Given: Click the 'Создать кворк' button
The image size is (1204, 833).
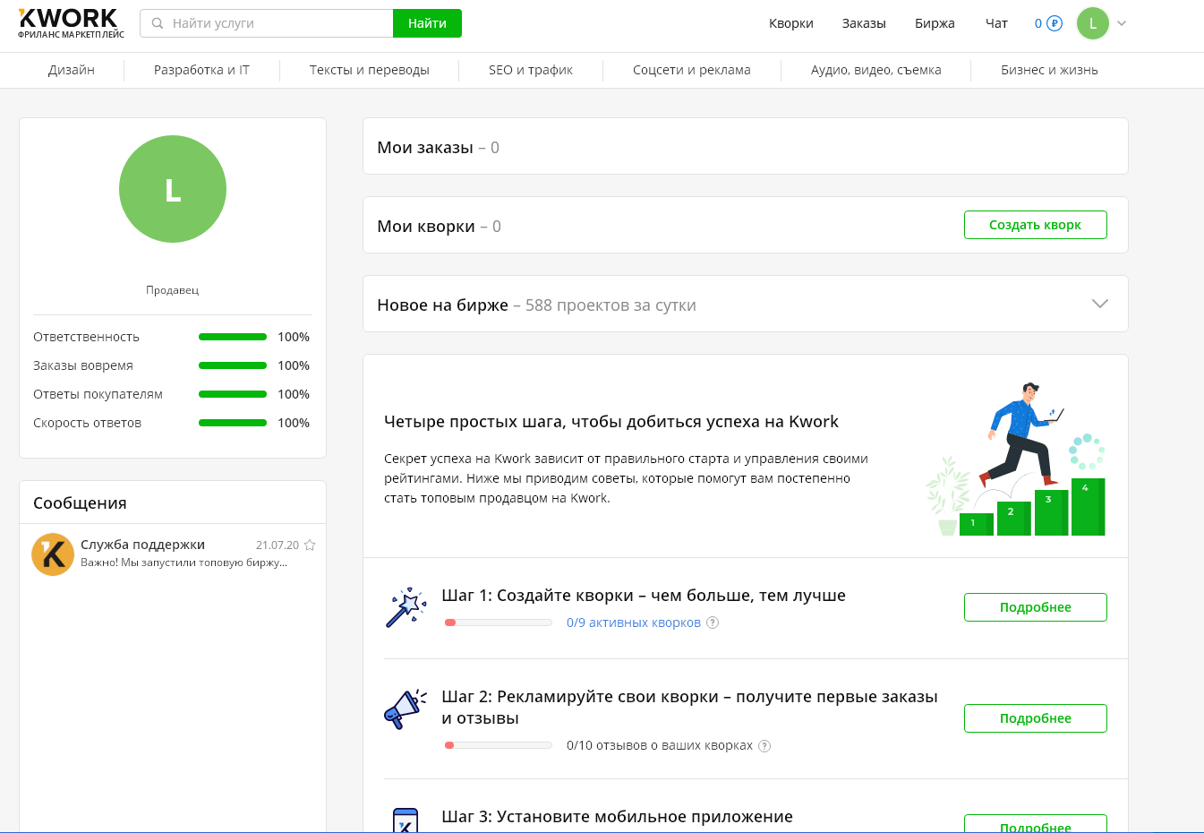Looking at the screenshot, I should tap(1036, 225).
